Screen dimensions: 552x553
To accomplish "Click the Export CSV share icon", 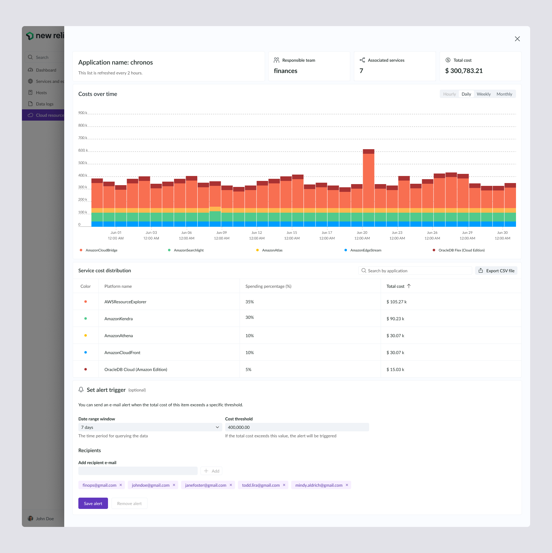I will (481, 271).
